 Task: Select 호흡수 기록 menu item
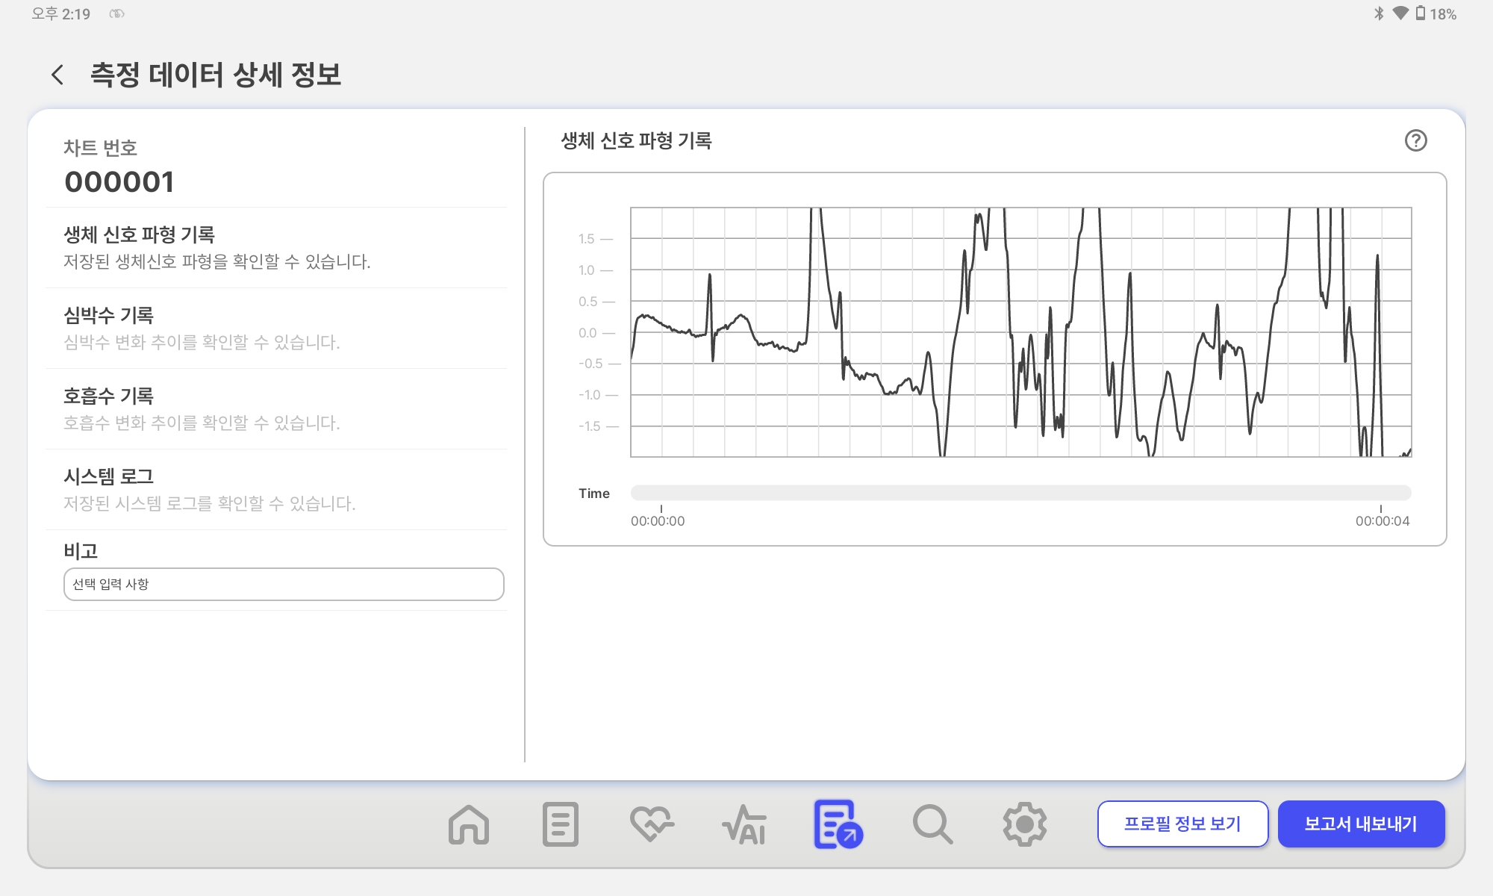[276, 409]
